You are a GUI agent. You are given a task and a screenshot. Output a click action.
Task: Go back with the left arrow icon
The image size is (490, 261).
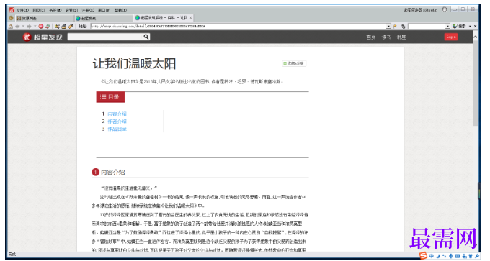[x=17, y=27]
